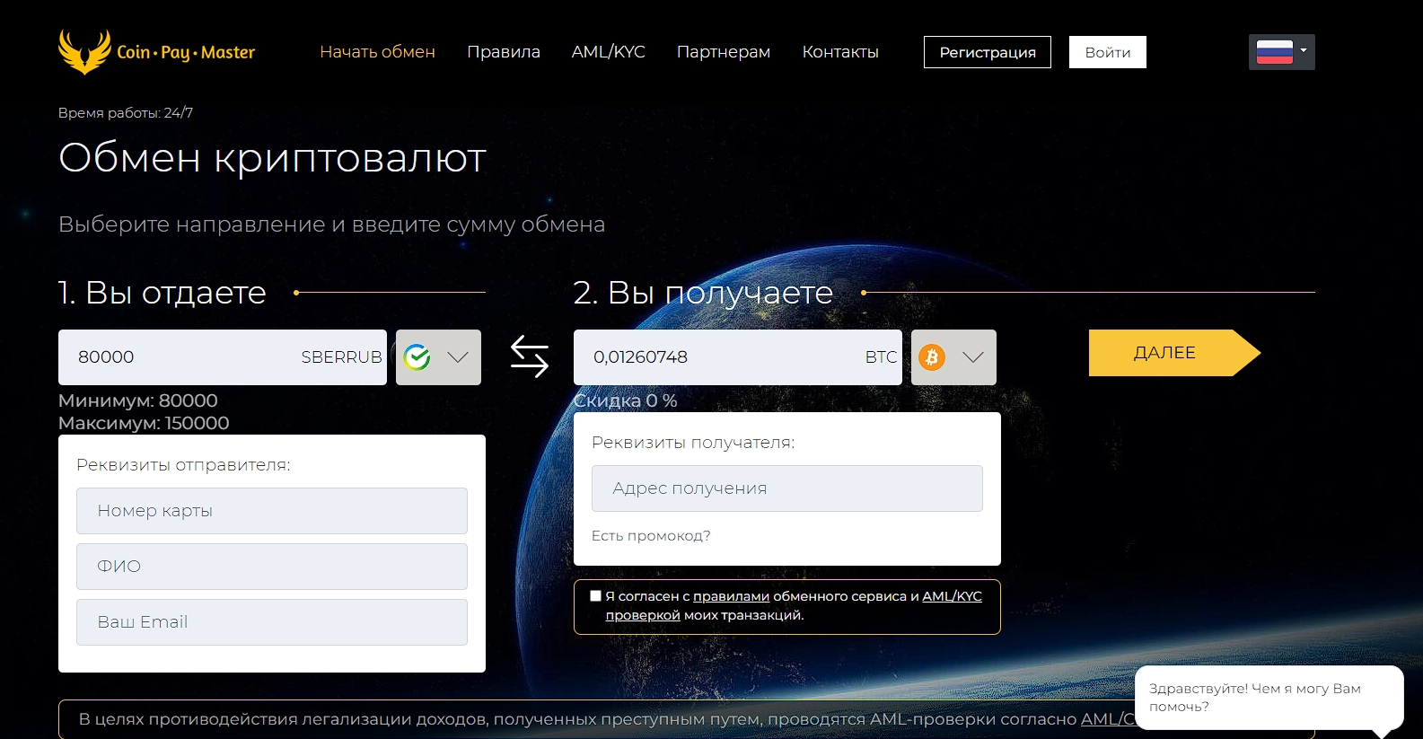
Task: Click the Есть промокод? link
Action: point(651,536)
